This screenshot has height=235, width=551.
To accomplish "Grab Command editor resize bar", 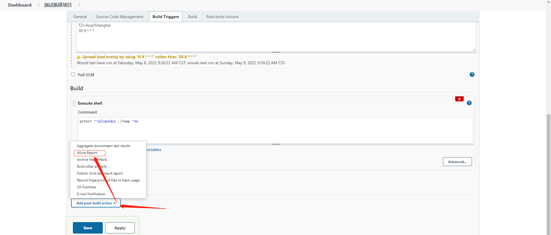I will (275, 144).
